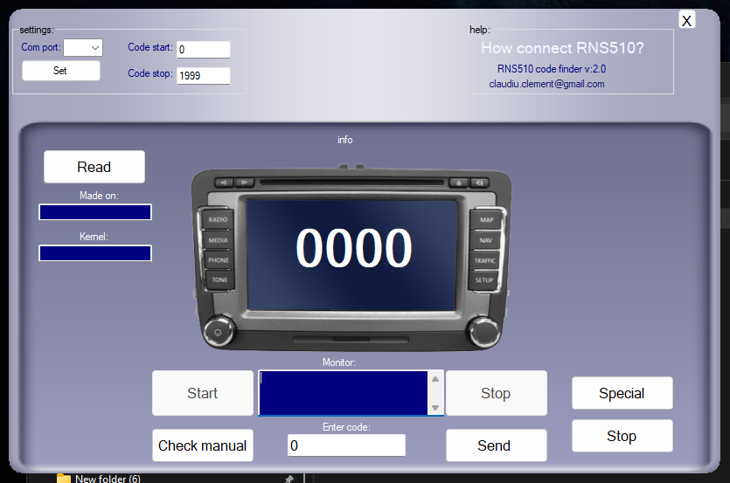Image resolution: width=730 pixels, height=483 pixels.
Task: Select New folder (6) in the background window
Action: [x=108, y=479]
